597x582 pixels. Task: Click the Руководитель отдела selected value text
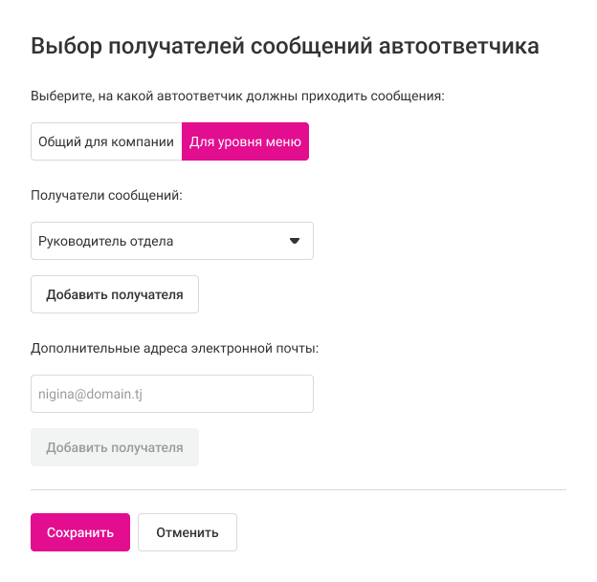(x=106, y=241)
